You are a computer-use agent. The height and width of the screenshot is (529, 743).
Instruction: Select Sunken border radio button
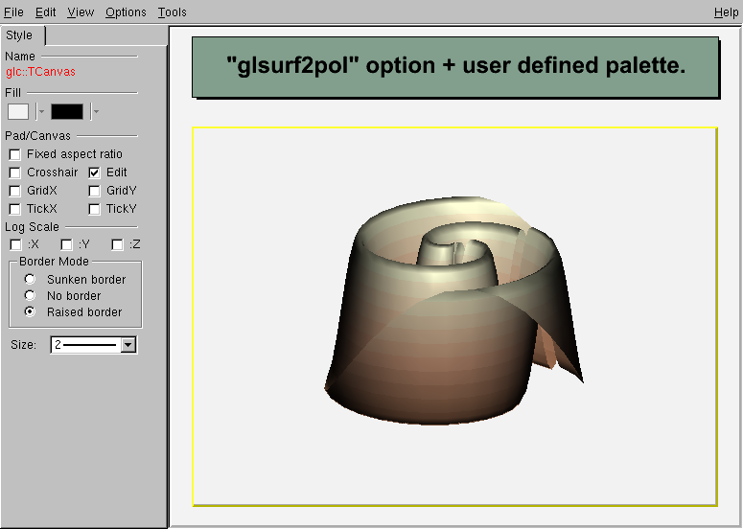(30, 279)
